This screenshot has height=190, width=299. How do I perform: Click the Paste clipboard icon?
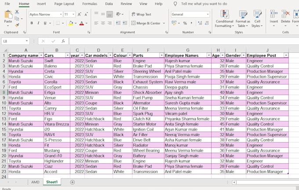[x=8, y=15]
